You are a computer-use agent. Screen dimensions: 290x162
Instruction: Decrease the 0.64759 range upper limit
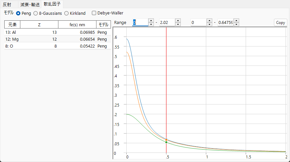tap(237, 24)
